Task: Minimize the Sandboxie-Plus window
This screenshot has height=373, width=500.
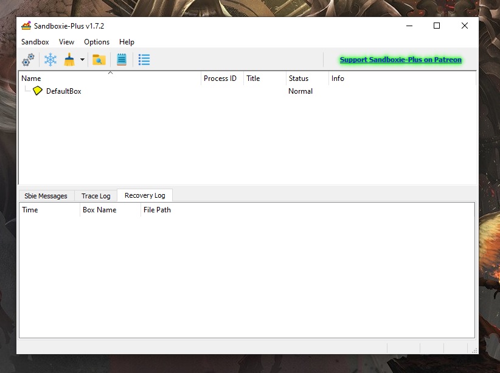Action: (409, 26)
